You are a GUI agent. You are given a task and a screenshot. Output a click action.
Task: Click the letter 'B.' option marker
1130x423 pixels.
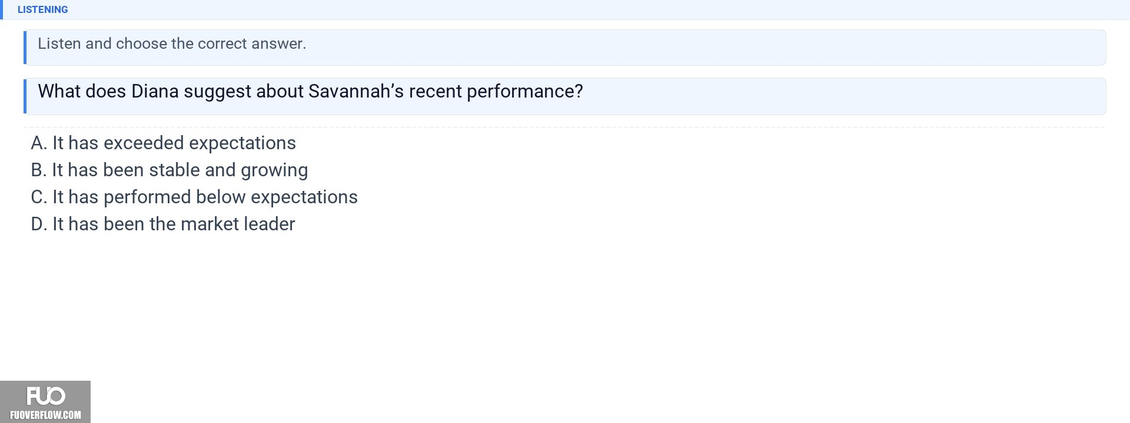point(39,170)
